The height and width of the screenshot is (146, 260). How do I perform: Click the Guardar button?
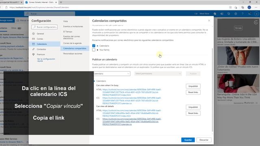188,140
